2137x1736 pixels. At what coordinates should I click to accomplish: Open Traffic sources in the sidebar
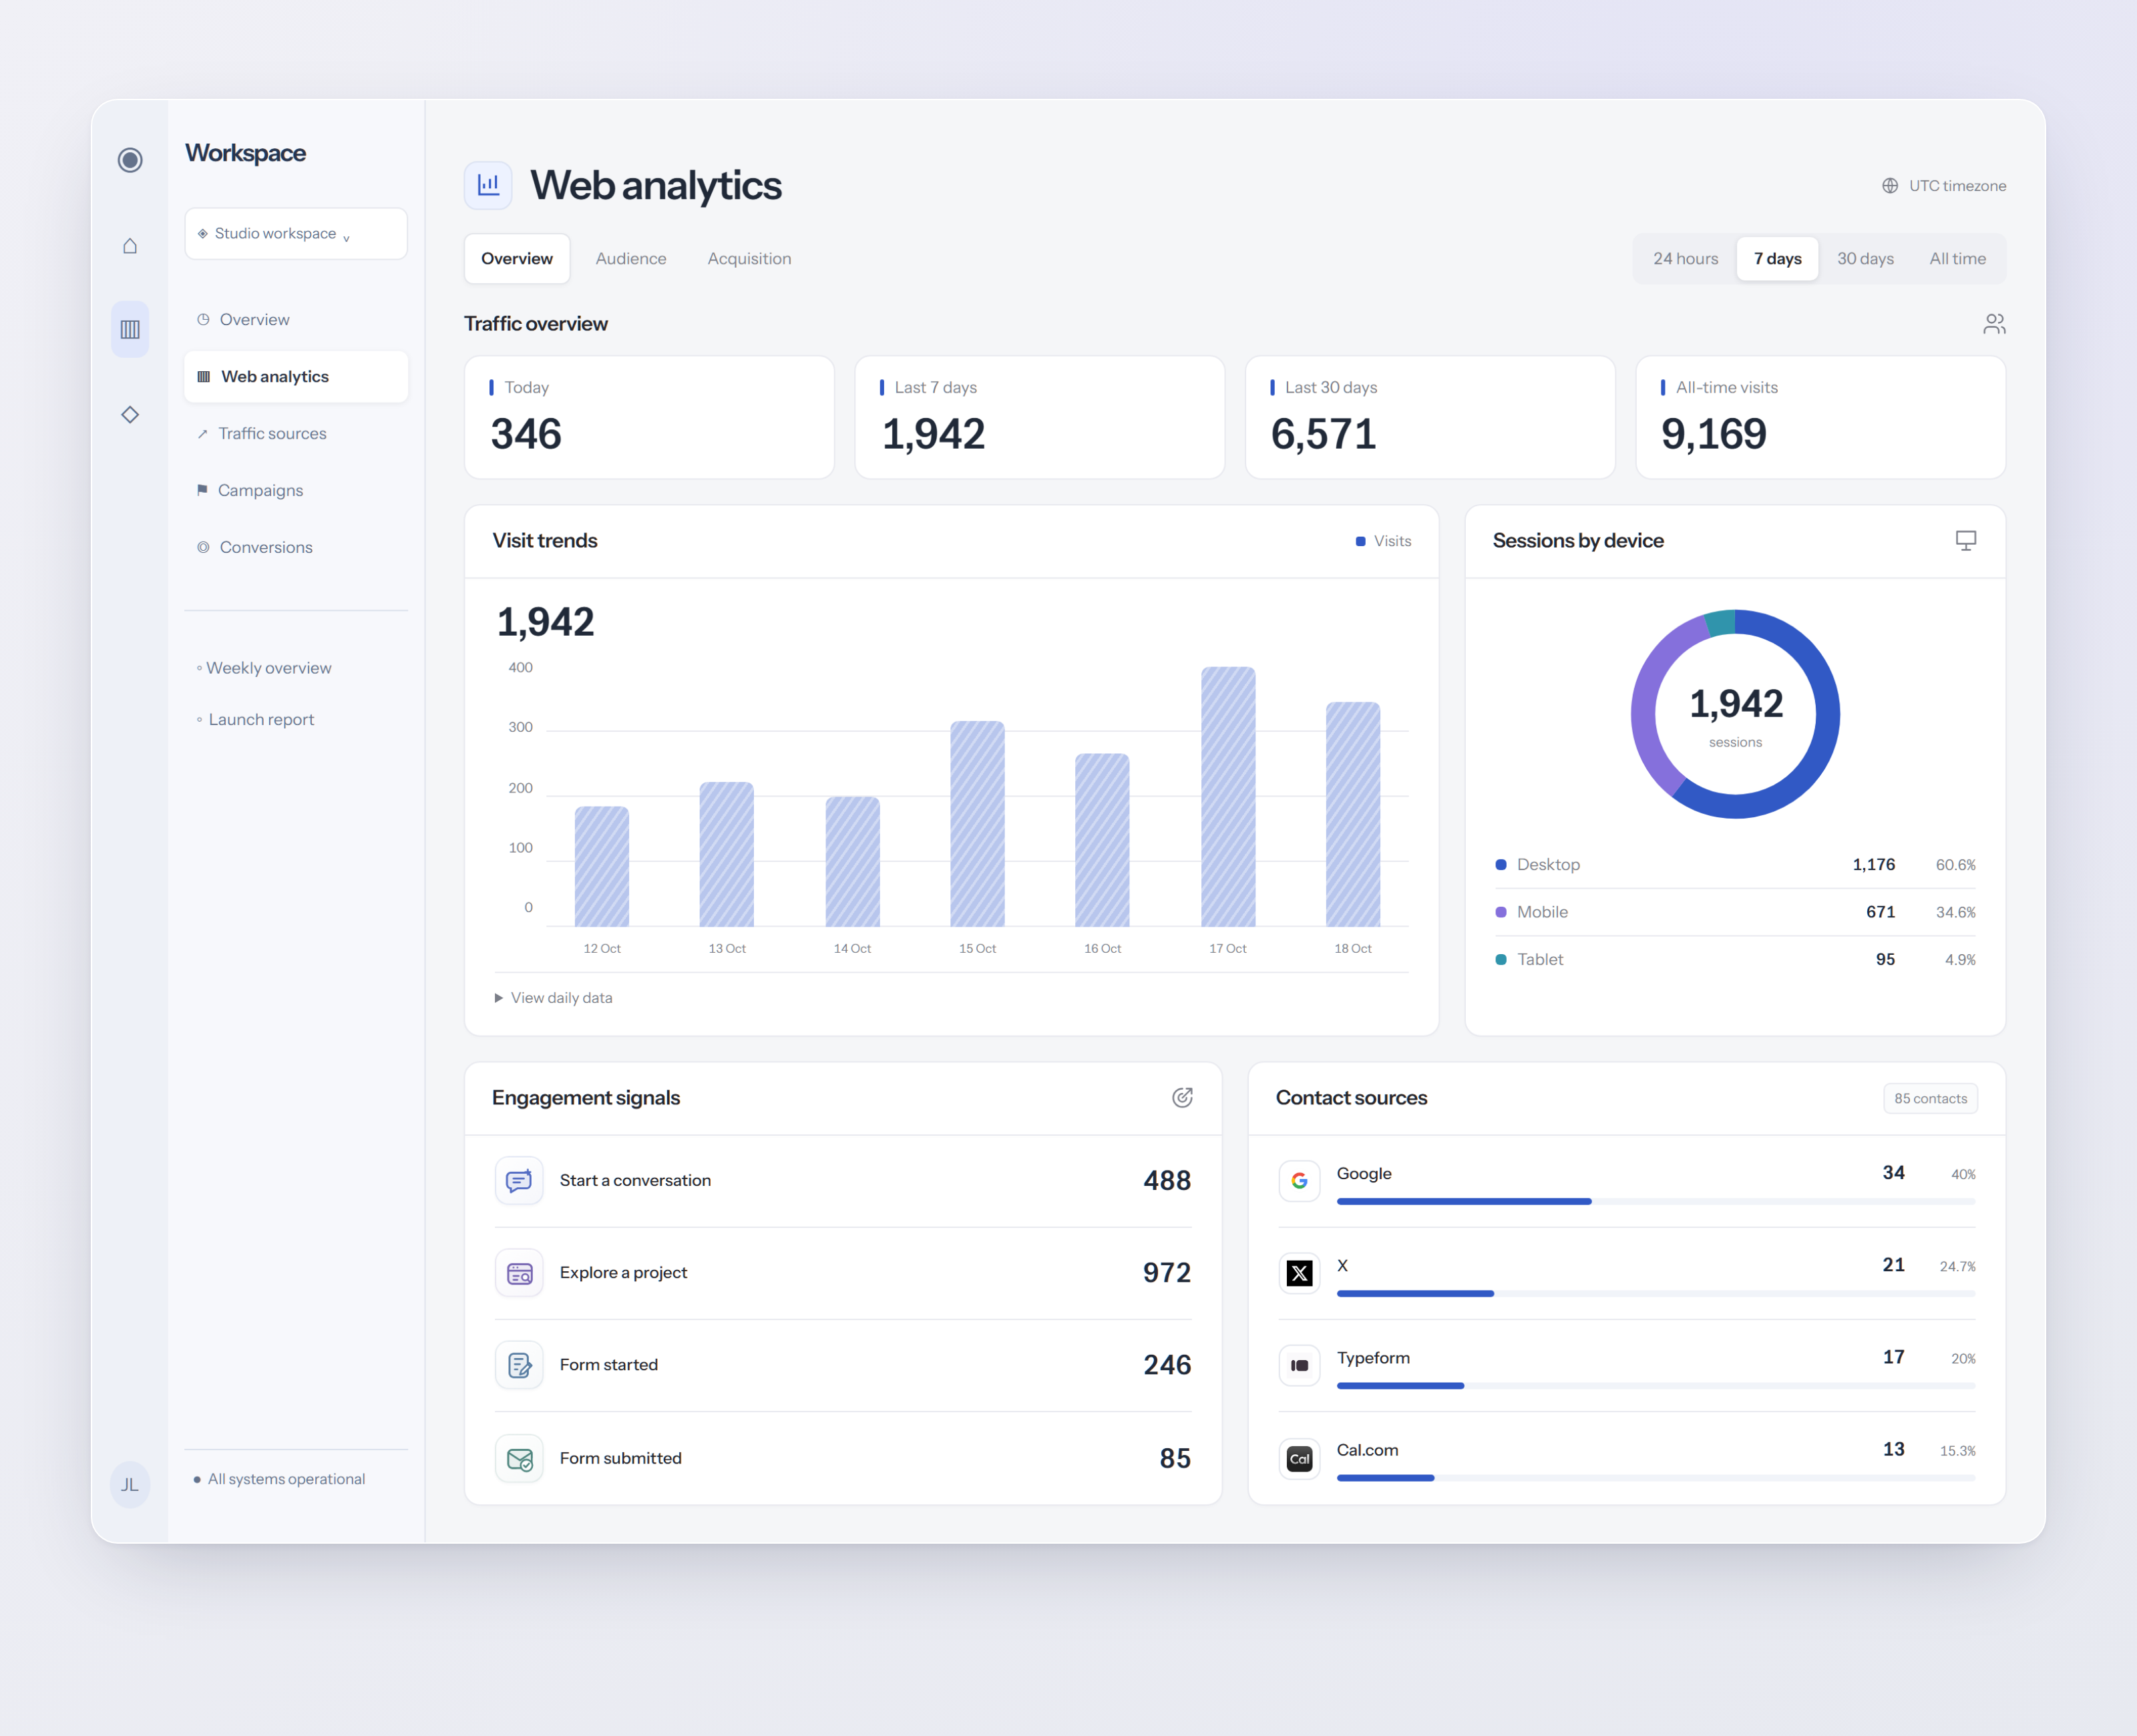296,434
